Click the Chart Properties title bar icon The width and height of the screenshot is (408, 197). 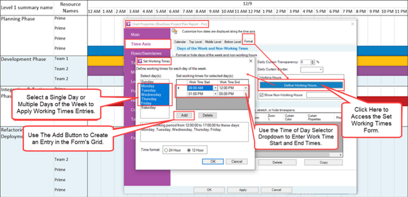[x=128, y=24]
